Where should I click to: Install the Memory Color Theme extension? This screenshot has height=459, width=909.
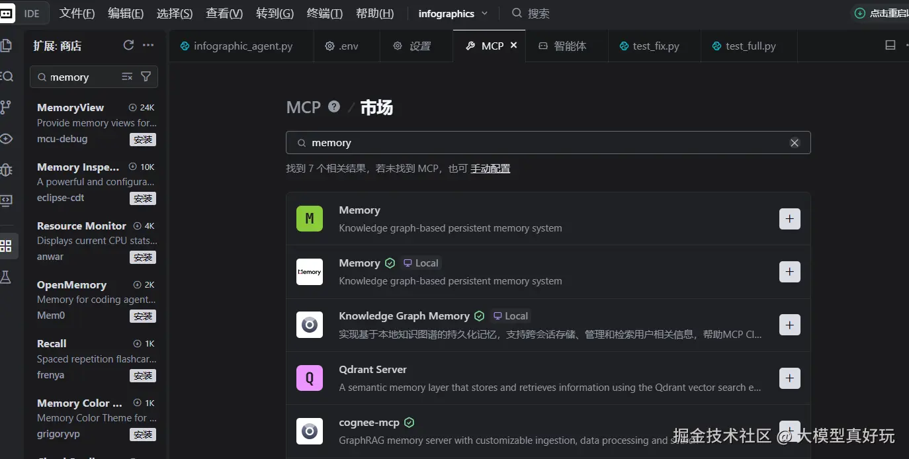tap(143, 435)
